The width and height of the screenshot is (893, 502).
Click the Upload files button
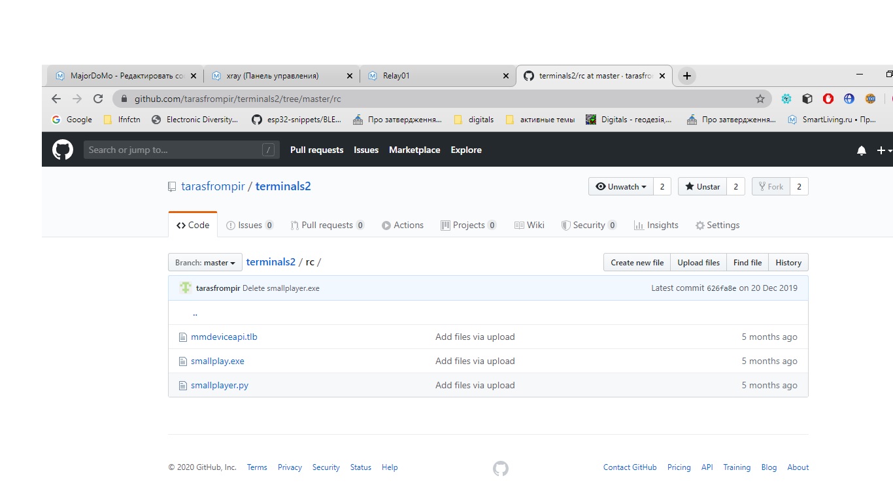tap(698, 263)
